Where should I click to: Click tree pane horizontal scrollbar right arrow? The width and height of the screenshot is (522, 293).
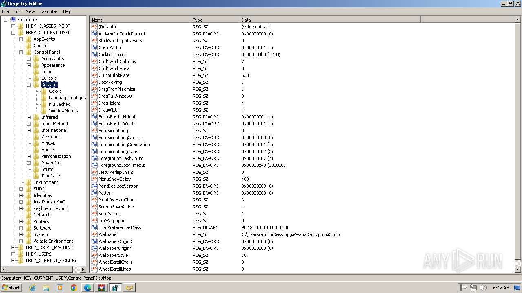pos(83,269)
